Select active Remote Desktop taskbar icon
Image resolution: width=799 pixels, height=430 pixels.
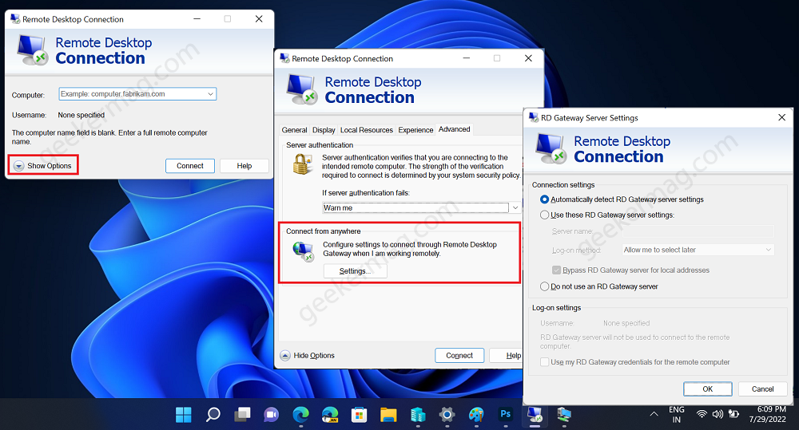click(535, 415)
